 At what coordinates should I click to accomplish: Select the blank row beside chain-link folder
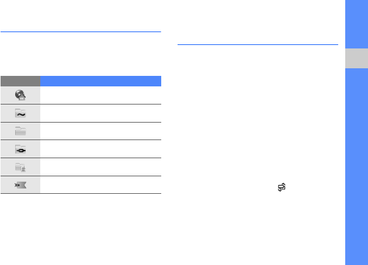coord(100,149)
